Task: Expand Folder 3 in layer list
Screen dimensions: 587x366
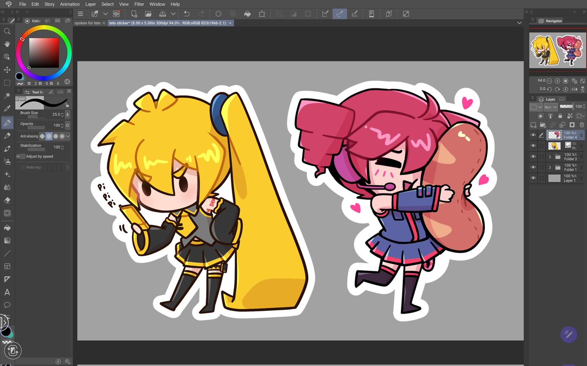Action: pos(550,157)
